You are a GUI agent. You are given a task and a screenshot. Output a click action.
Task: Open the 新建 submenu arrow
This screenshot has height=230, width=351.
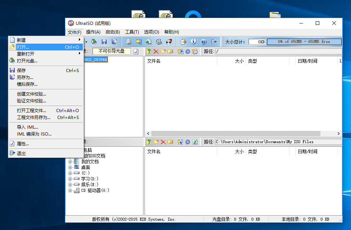[x=80, y=40]
